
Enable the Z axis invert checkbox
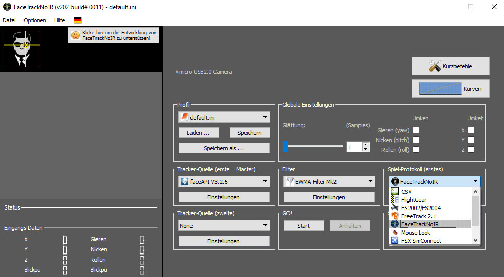(471, 149)
